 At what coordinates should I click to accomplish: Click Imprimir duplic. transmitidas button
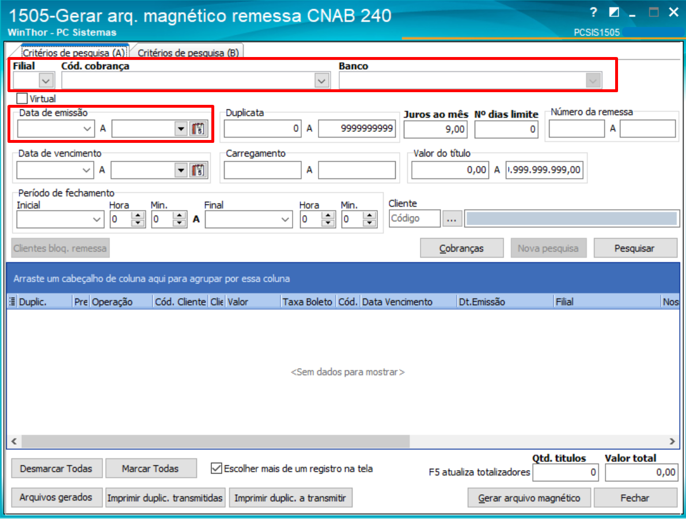165,498
